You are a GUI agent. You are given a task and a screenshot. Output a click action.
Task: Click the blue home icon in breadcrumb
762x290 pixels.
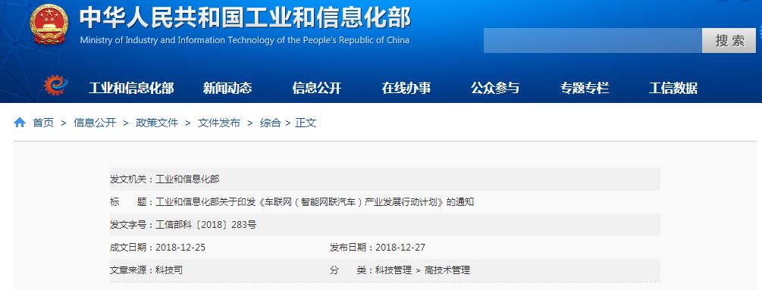click(20, 123)
